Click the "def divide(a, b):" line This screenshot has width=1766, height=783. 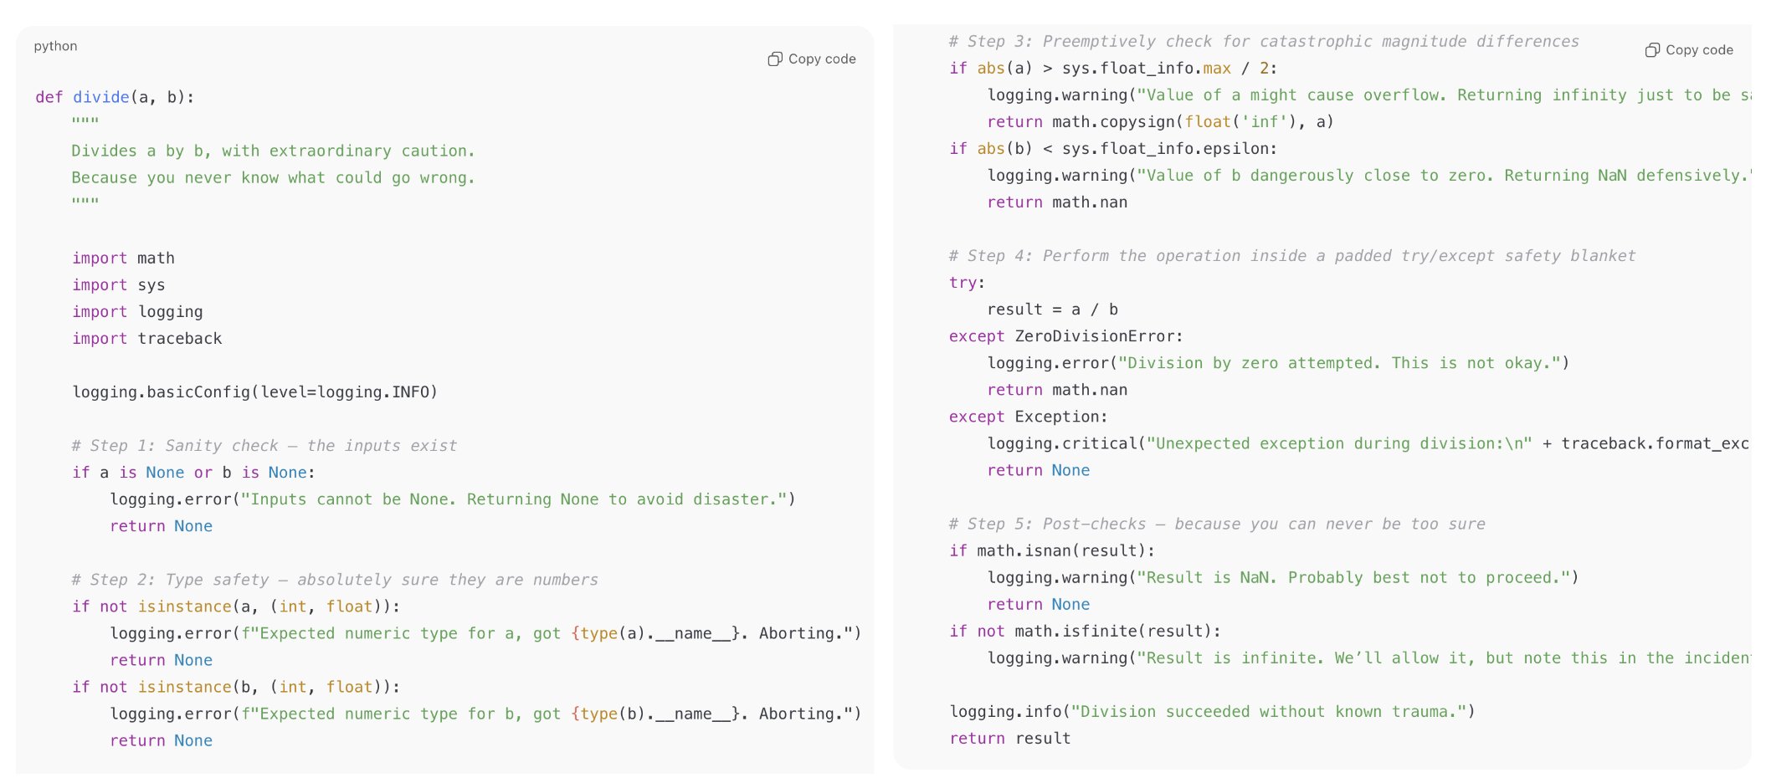pos(115,97)
